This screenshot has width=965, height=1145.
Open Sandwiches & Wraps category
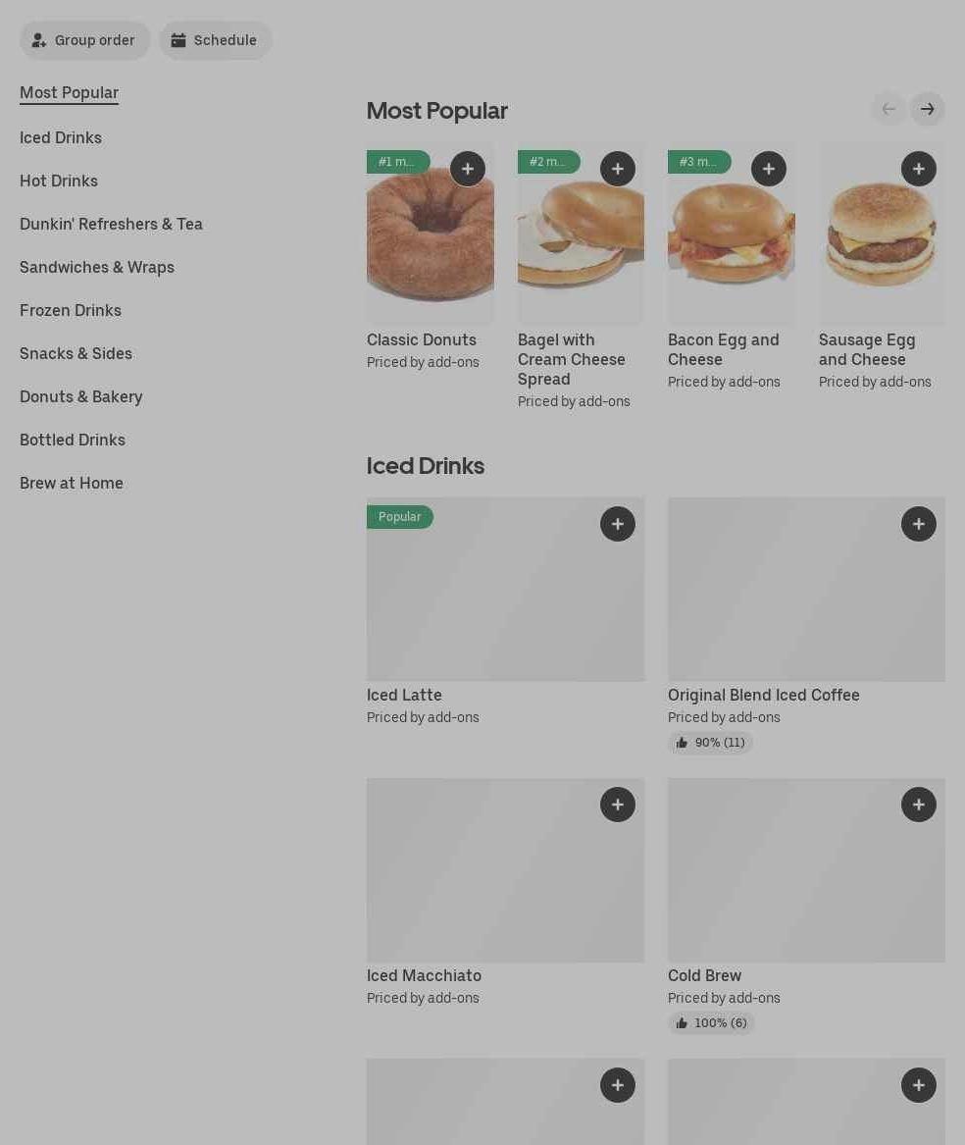click(x=97, y=267)
